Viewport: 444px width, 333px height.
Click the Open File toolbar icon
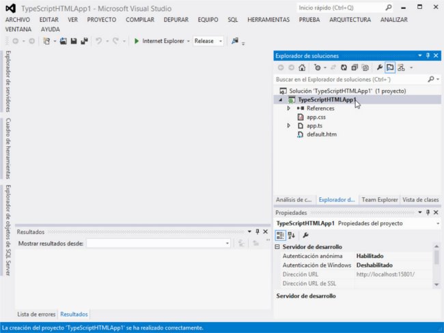[x=64, y=41]
